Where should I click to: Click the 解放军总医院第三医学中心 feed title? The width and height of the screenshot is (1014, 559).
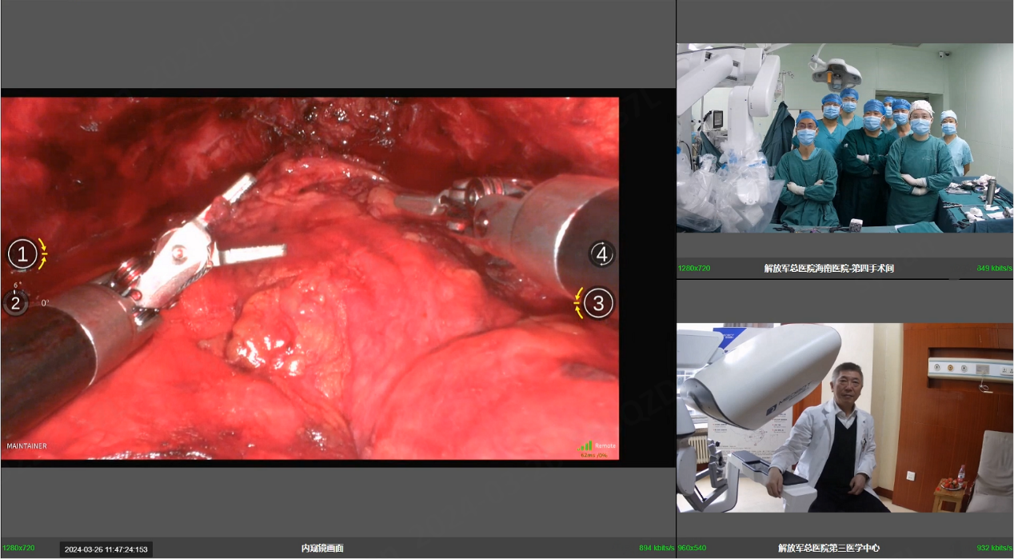(828, 548)
